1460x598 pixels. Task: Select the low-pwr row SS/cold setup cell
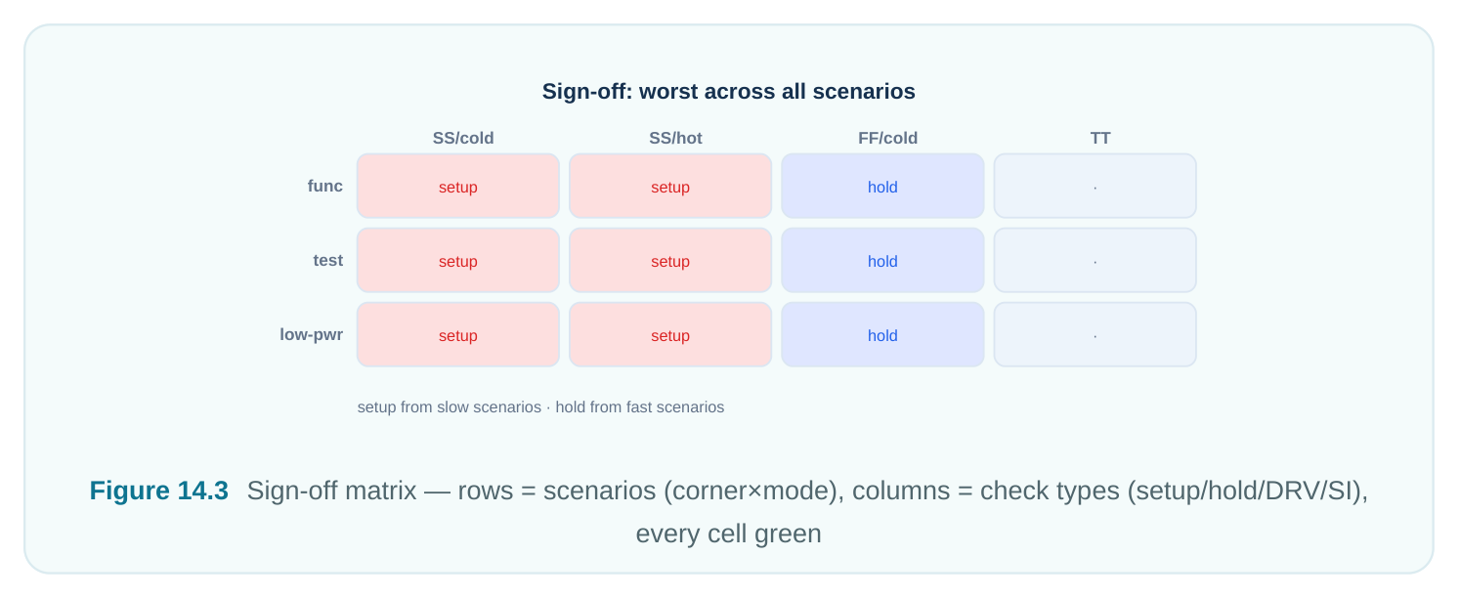[x=458, y=334]
